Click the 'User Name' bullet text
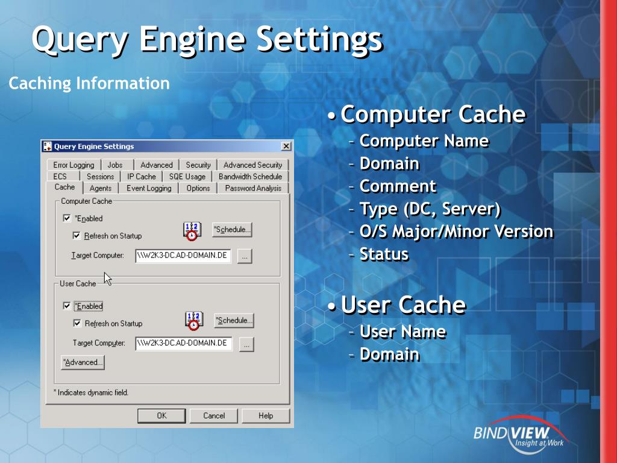 [403, 332]
